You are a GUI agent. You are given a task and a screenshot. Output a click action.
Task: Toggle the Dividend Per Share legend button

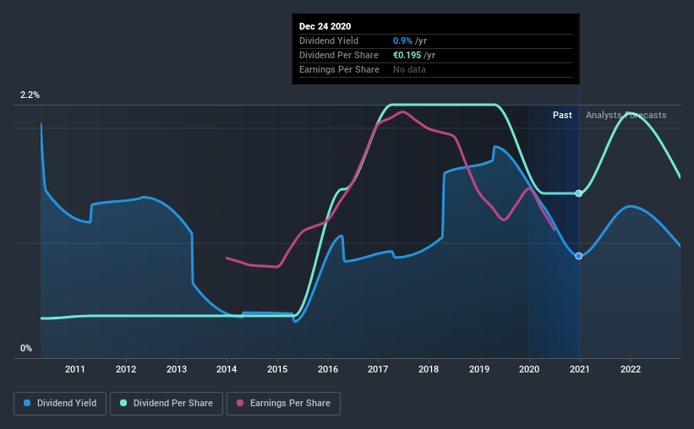pos(167,404)
